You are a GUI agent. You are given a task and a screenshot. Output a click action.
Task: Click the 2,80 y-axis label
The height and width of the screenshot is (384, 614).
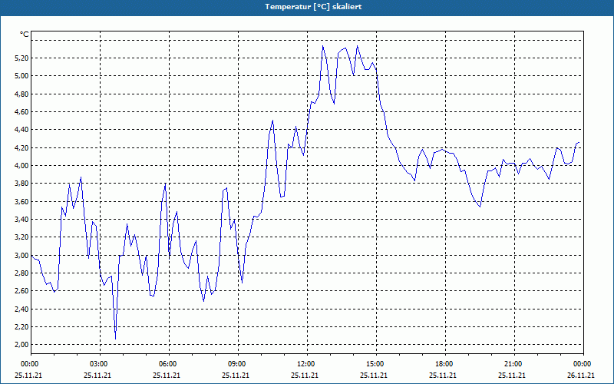click(x=22, y=273)
